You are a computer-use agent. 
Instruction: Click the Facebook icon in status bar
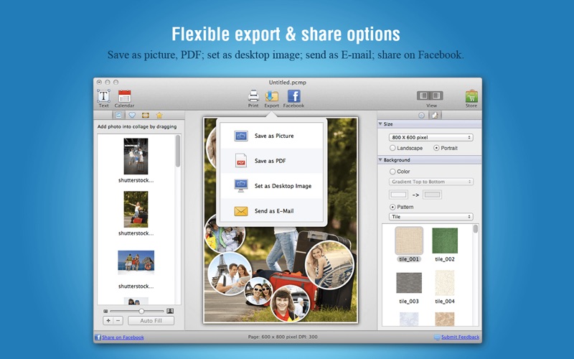pyautogui.click(x=98, y=337)
